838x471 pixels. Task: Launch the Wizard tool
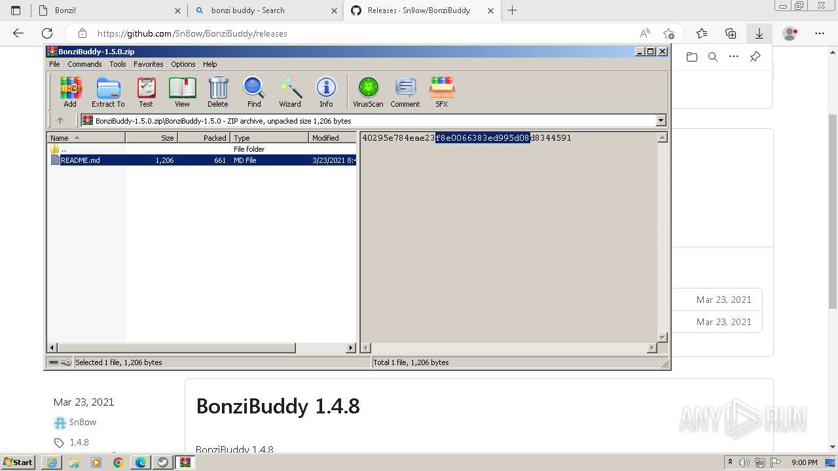click(290, 92)
